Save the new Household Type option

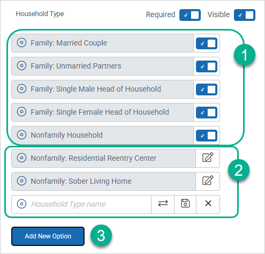(x=185, y=204)
